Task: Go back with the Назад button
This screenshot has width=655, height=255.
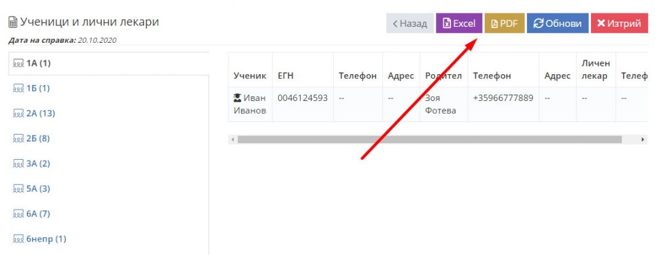Action: (410, 24)
